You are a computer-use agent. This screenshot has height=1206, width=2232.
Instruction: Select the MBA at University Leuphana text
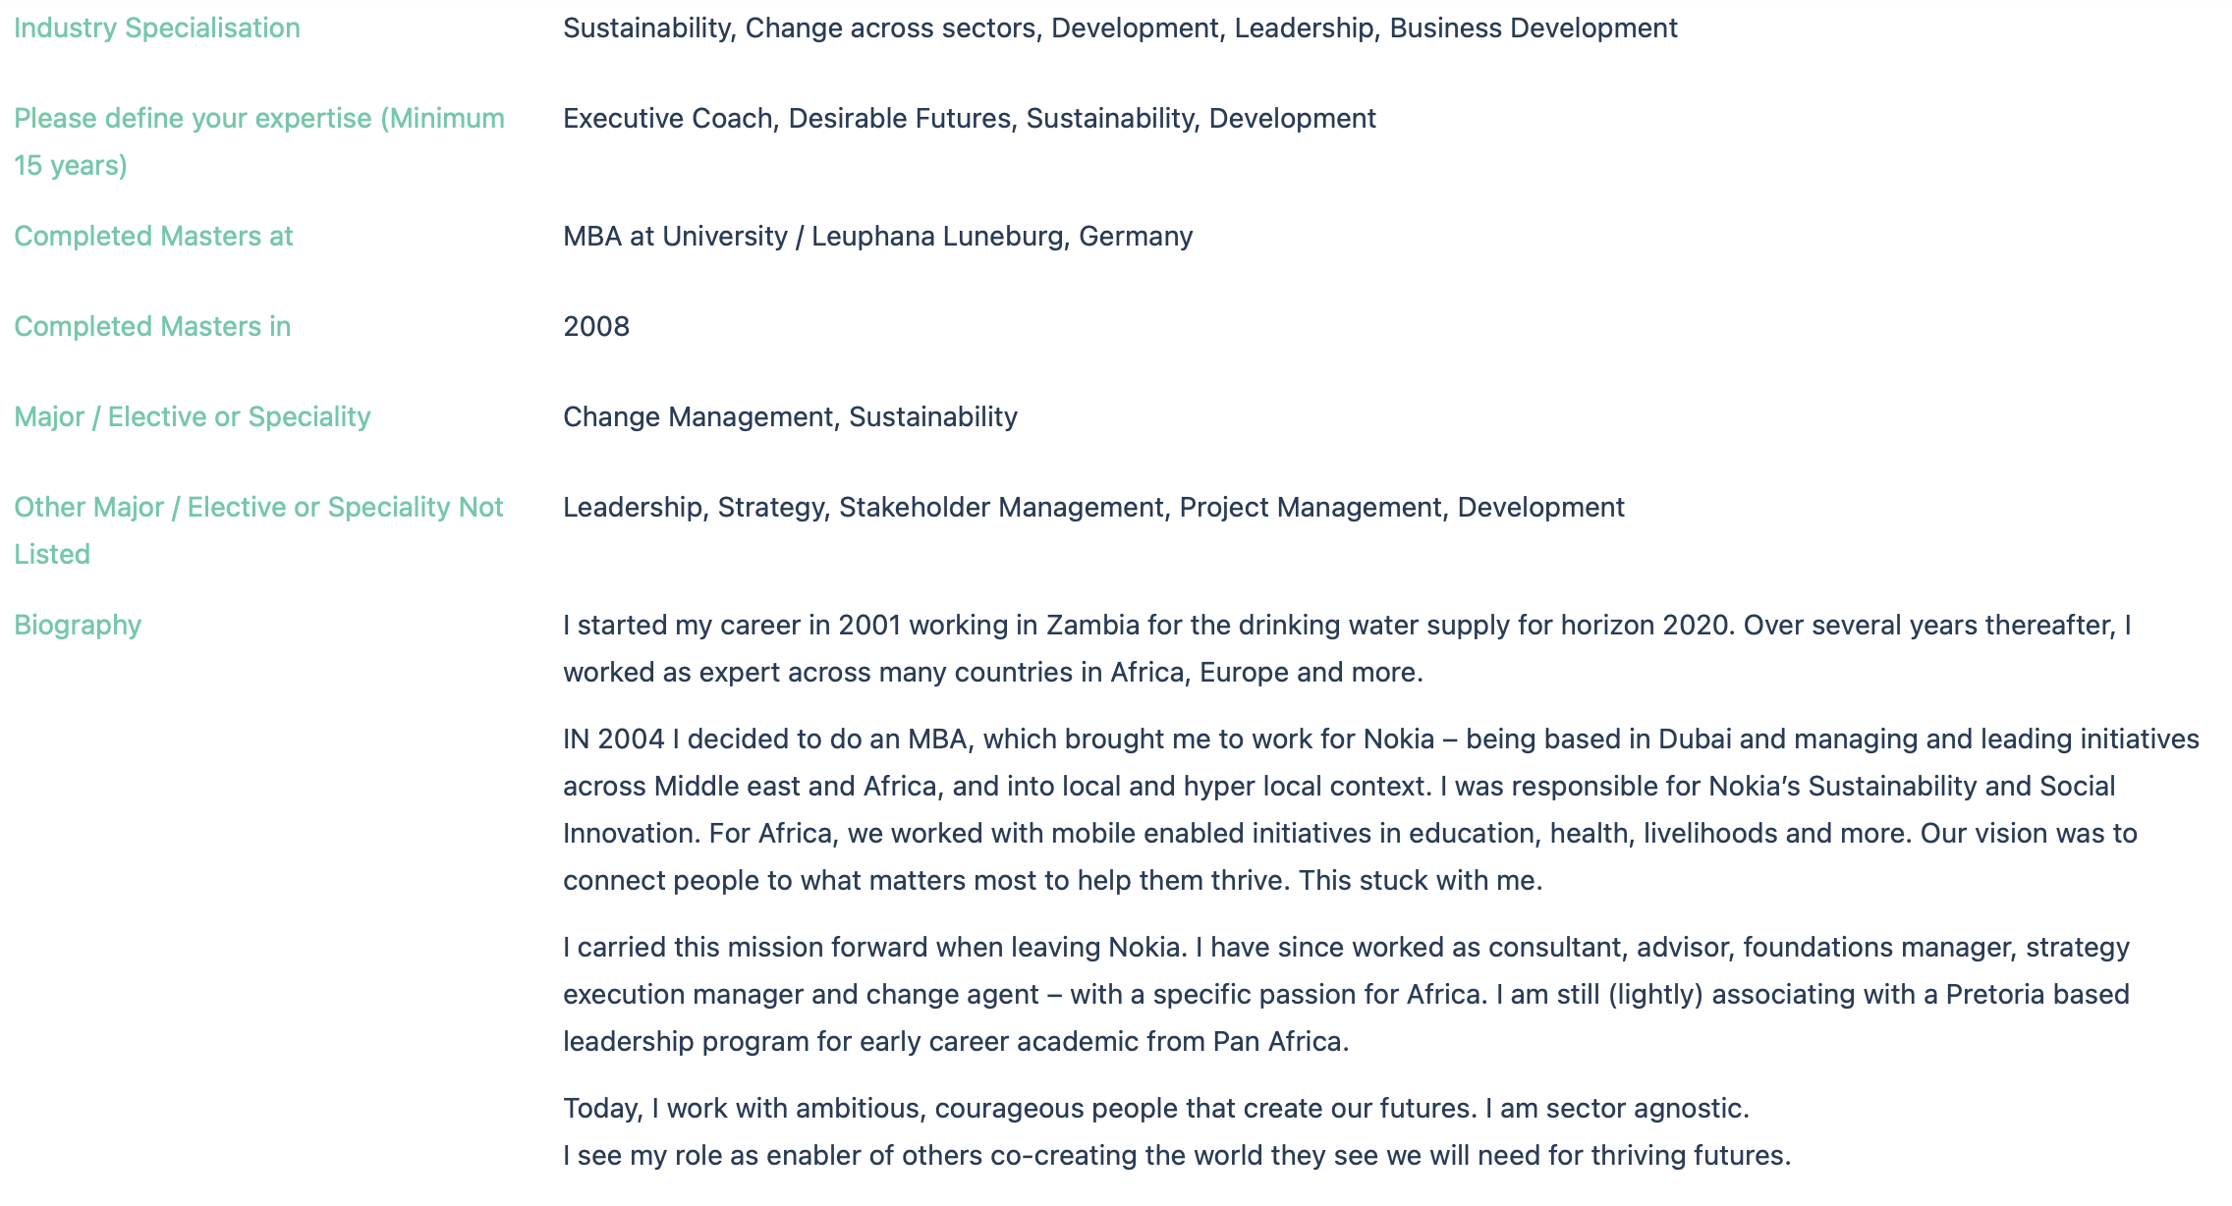[878, 236]
